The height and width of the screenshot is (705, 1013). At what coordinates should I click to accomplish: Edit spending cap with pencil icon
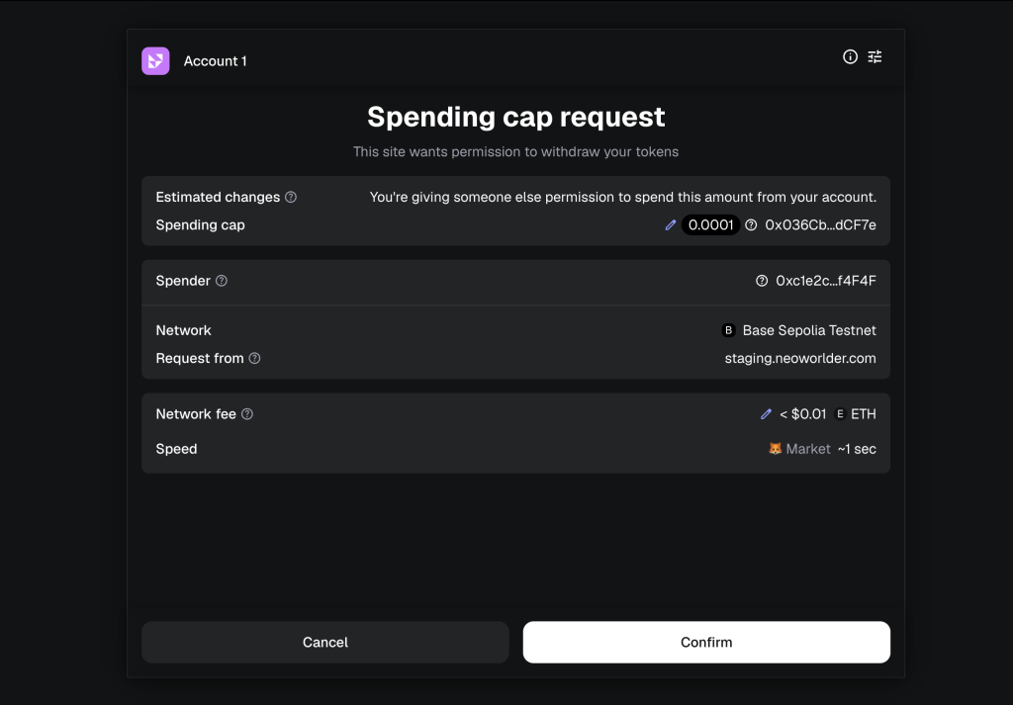pos(671,225)
